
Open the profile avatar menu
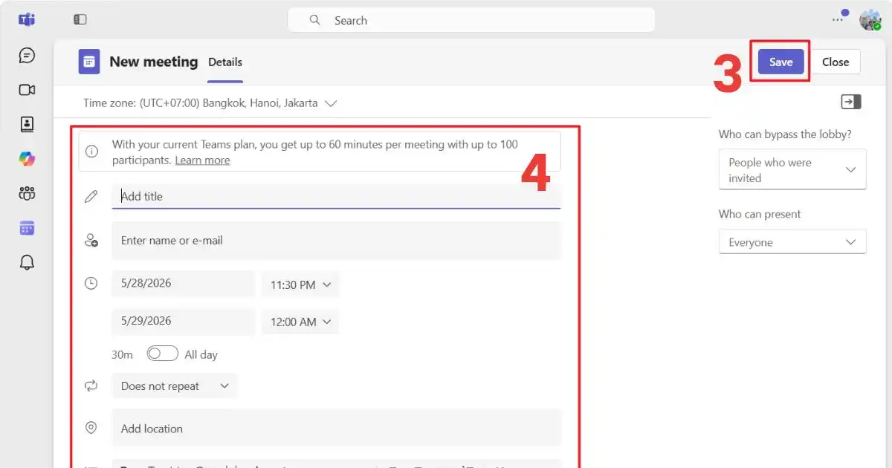click(870, 20)
